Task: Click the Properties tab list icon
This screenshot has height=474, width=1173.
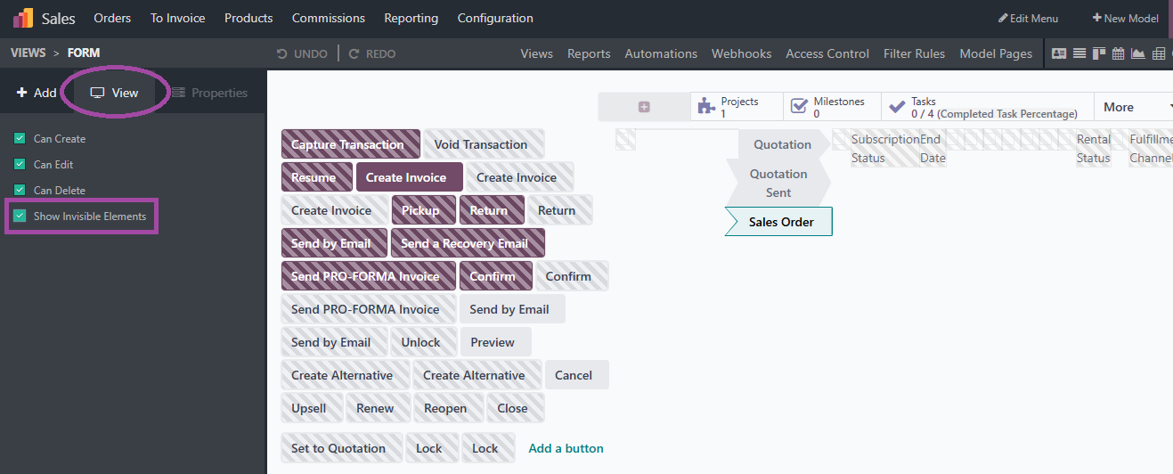Action: point(178,93)
